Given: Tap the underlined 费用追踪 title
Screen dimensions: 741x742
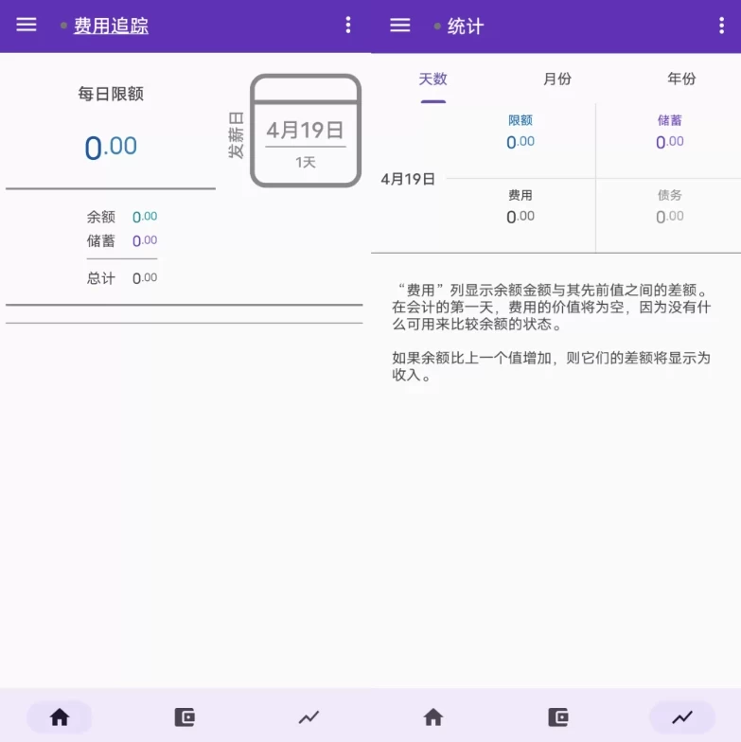Looking at the screenshot, I should pyautogui.click(x=111, y=26).
